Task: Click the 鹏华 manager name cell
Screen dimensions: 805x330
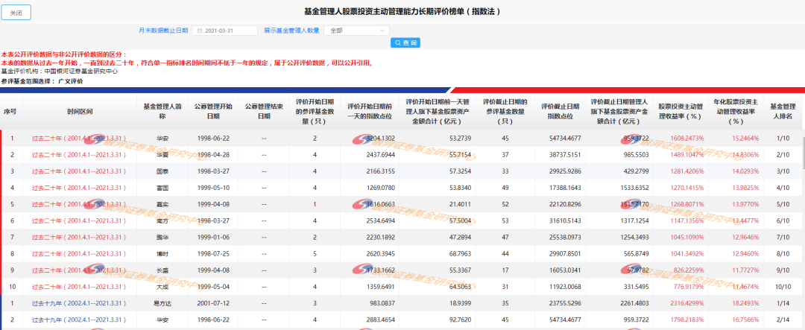Action: coord(162,238)
